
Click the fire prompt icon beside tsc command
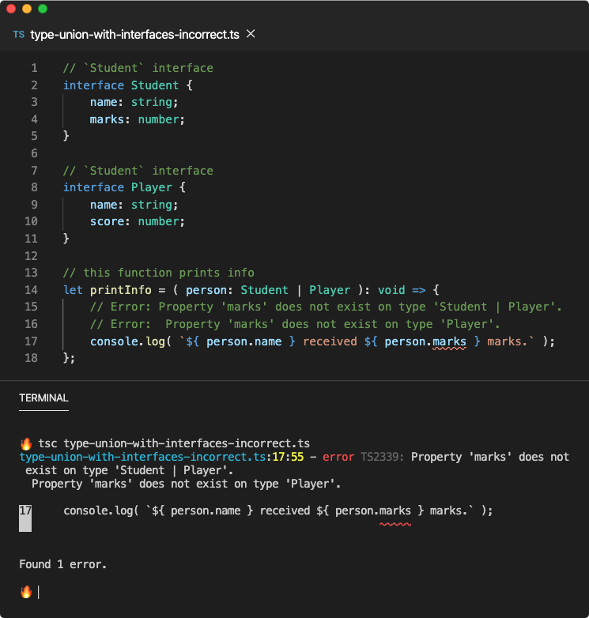point(26,443)
